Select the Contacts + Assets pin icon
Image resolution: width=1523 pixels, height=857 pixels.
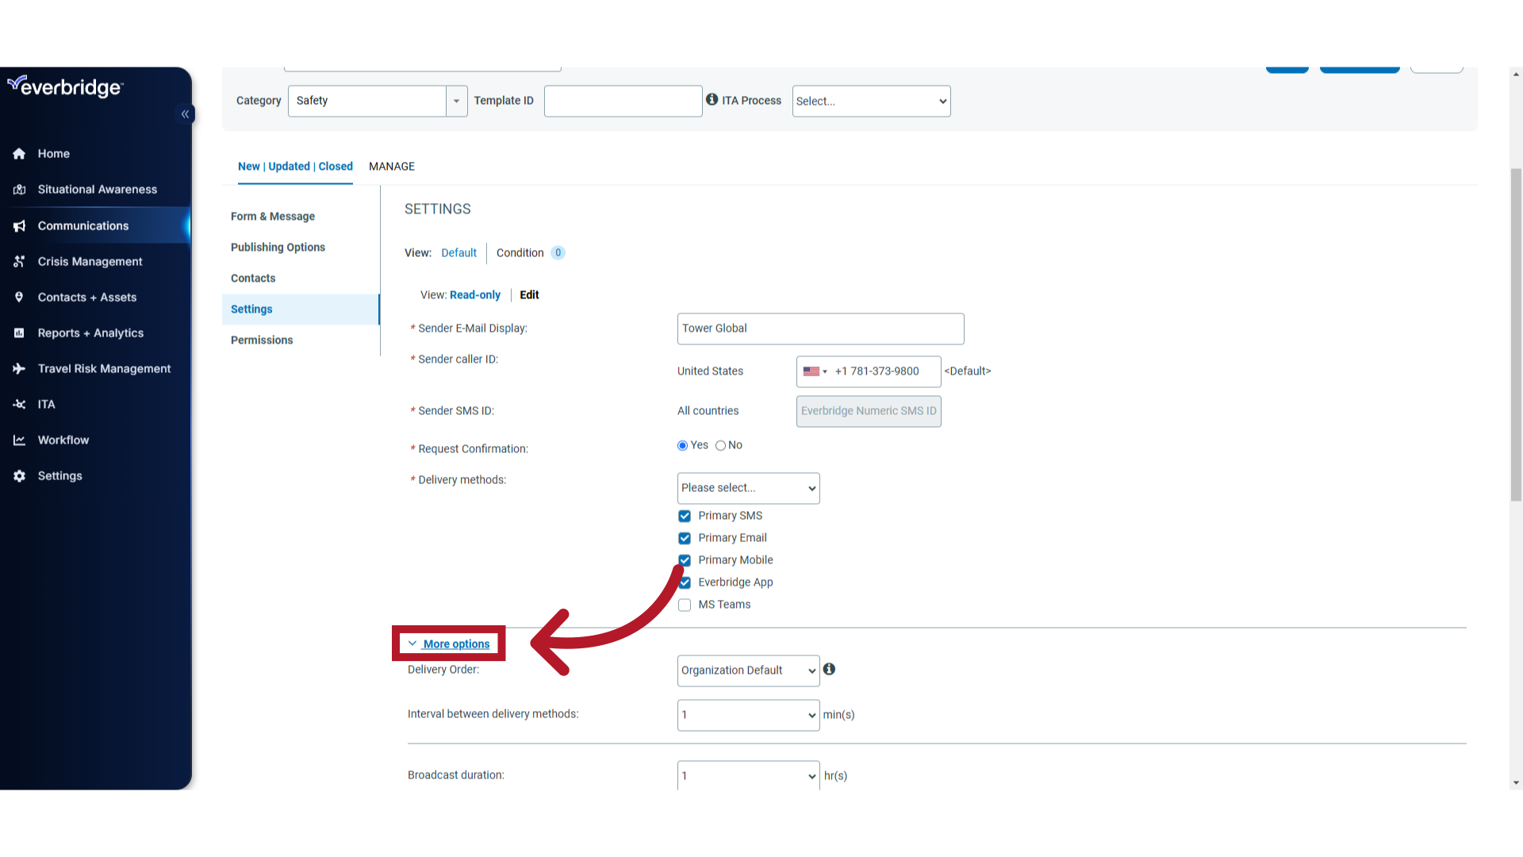[x=19, y=297]
